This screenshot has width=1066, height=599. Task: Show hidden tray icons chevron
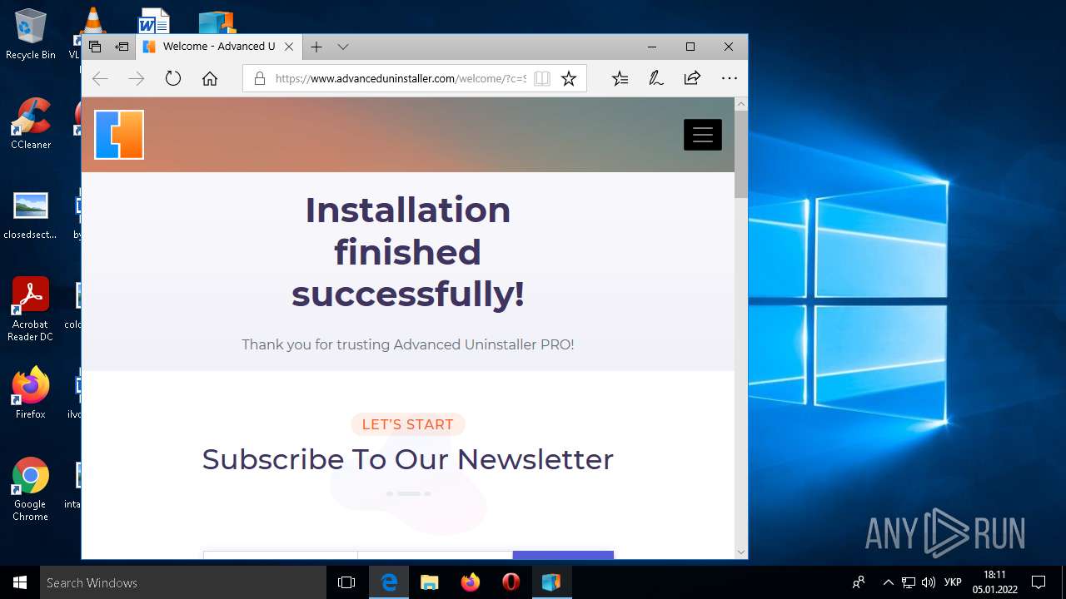pyautogui.click(x=888, y=582)
